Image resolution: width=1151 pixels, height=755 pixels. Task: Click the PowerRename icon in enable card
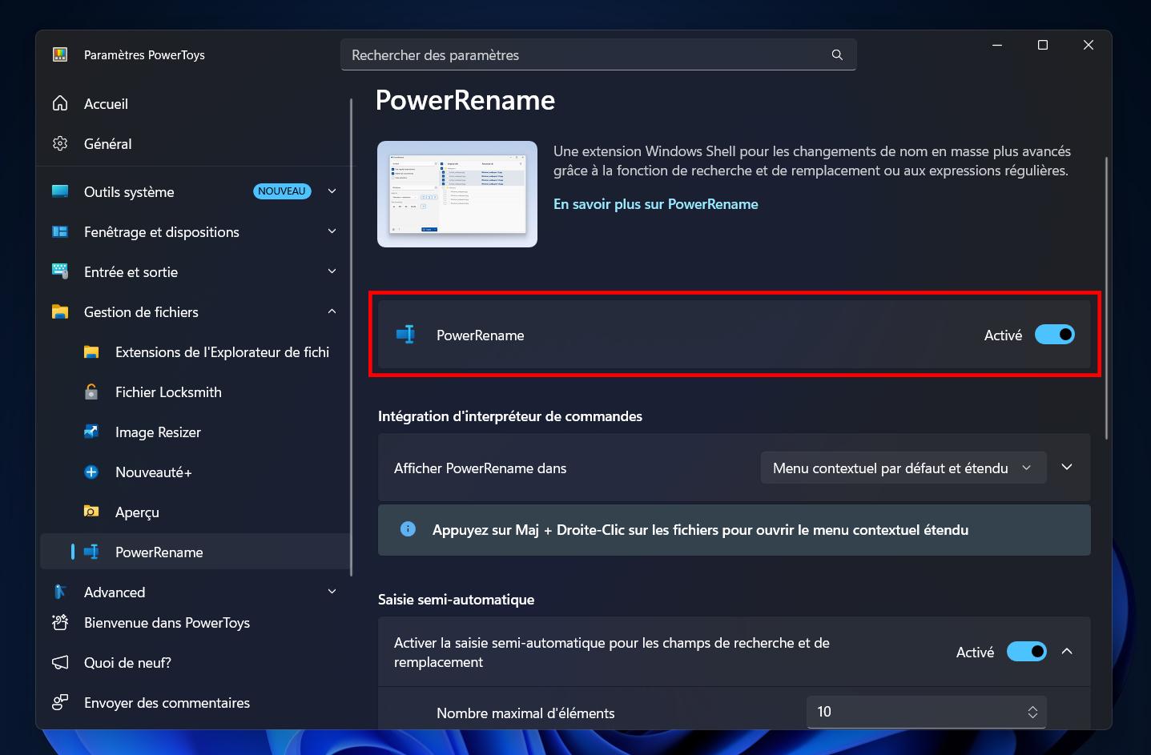point(406,335)
